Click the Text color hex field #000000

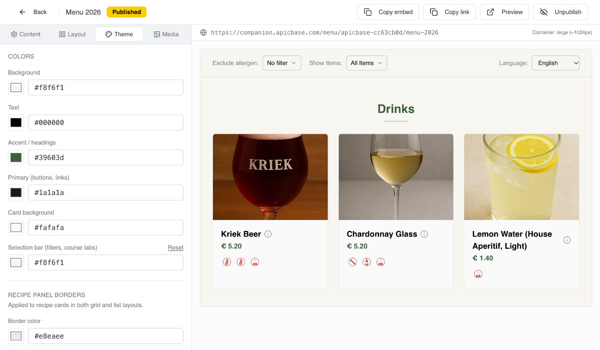106,122
